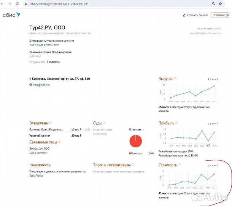Screen dimensions: 232x206
Task: Click Рентабельность капитала 143.4% text
Action: pos(178,156)
